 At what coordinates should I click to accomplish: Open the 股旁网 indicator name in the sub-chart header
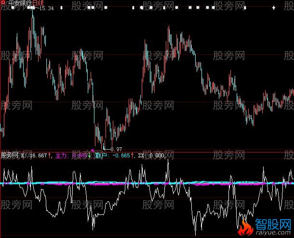tap(10, 155)
